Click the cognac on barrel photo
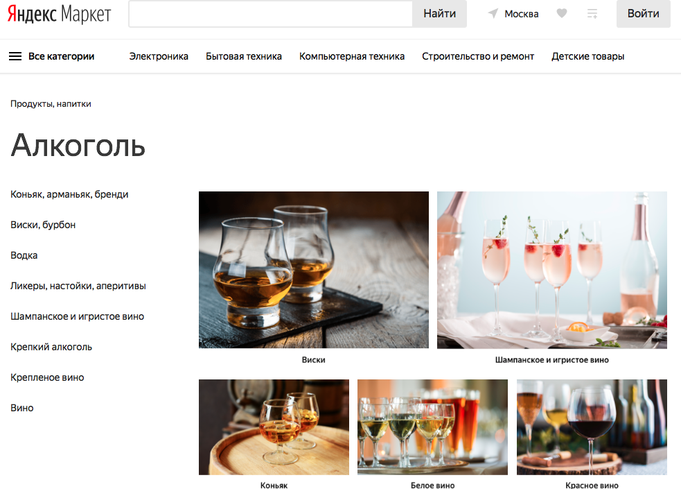 click(274, 427)
